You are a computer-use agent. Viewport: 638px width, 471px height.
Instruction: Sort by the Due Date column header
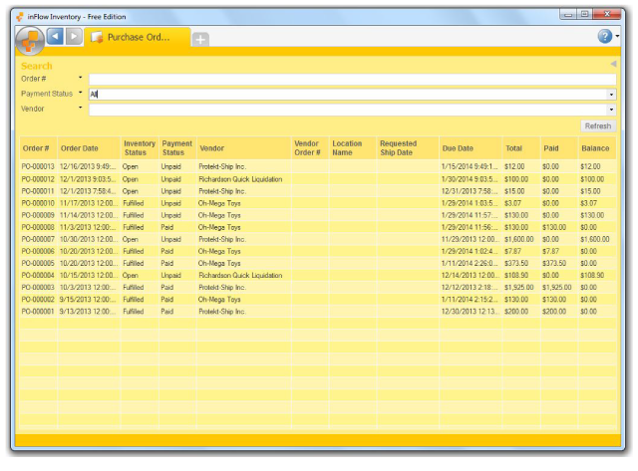point(471,148)
